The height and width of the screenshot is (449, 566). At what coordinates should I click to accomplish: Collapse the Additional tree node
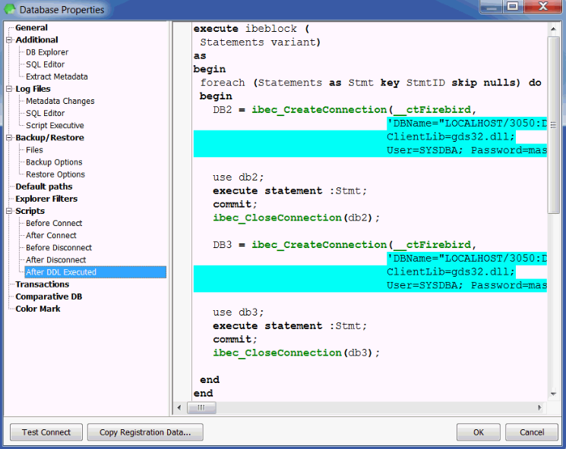[x=9, y=40]
